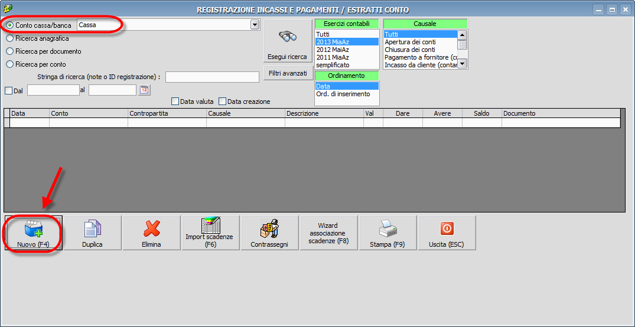Open Import scadenze (F6)
This screenshot has width=635, height=327.
coord(211,233)
